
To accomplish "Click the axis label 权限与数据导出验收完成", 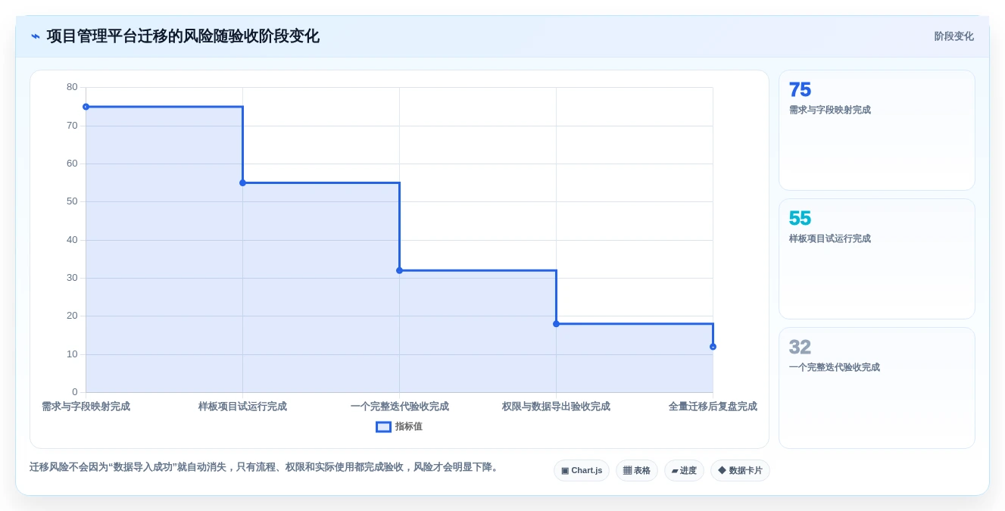I will tap(556, 407).
